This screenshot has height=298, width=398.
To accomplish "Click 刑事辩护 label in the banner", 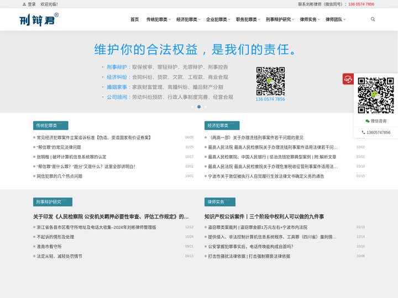I will pyautogui.click(x=117, y=67).
